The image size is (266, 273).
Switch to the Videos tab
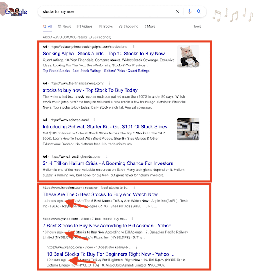coord(85,27)
